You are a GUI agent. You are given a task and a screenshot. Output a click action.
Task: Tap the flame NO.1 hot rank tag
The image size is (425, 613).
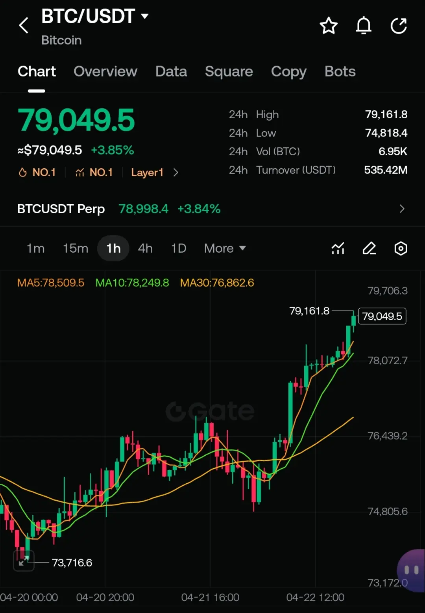coord(37,172)
